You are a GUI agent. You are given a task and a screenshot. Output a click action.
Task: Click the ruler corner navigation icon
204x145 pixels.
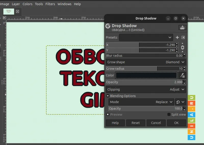(x=4, y=18)
